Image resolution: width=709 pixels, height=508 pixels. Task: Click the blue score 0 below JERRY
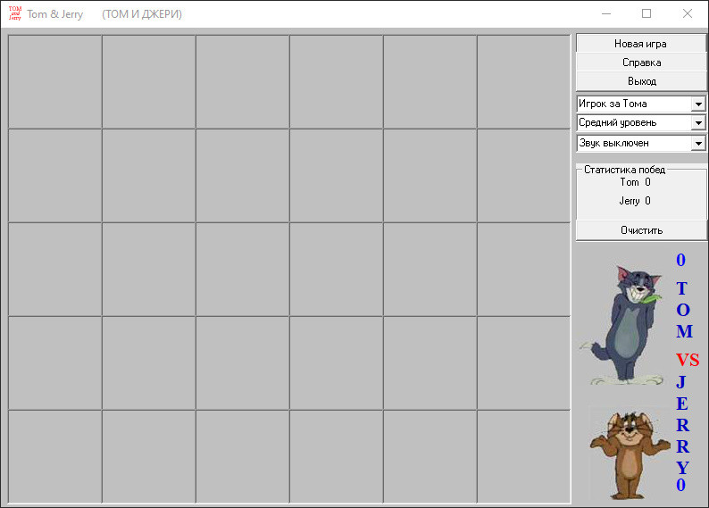(681, 485)
